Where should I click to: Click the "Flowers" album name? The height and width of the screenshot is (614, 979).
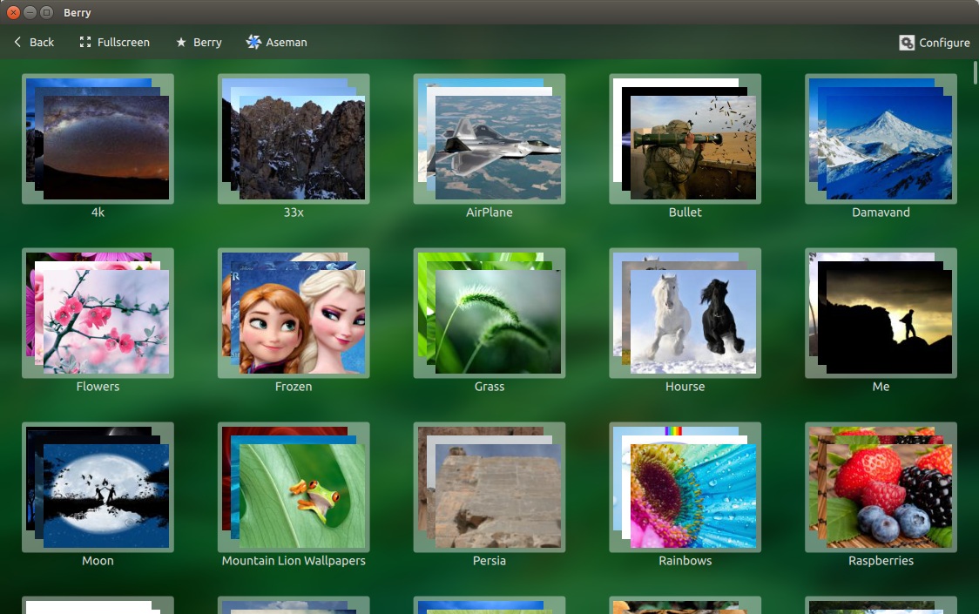[x=98, y=387]
